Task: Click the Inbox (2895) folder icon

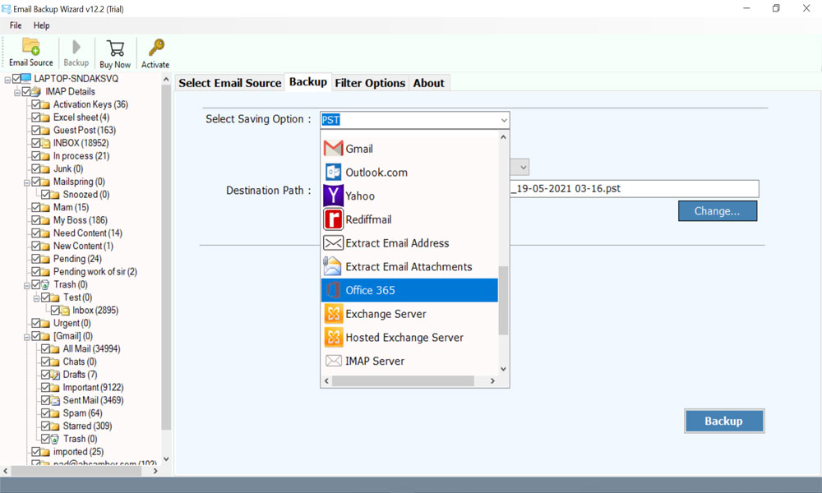Action: 64,310
